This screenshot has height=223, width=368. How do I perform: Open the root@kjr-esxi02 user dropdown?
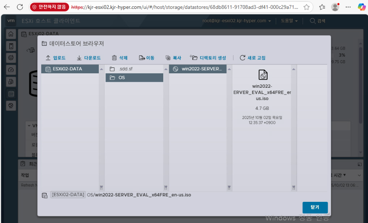click(x=237, y=21)
